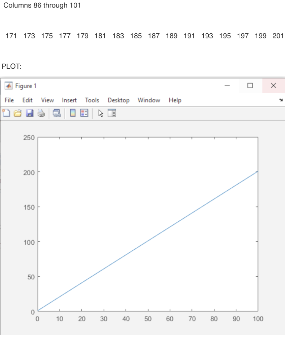Toggle the Link Plot data mode

pos(57,113)
